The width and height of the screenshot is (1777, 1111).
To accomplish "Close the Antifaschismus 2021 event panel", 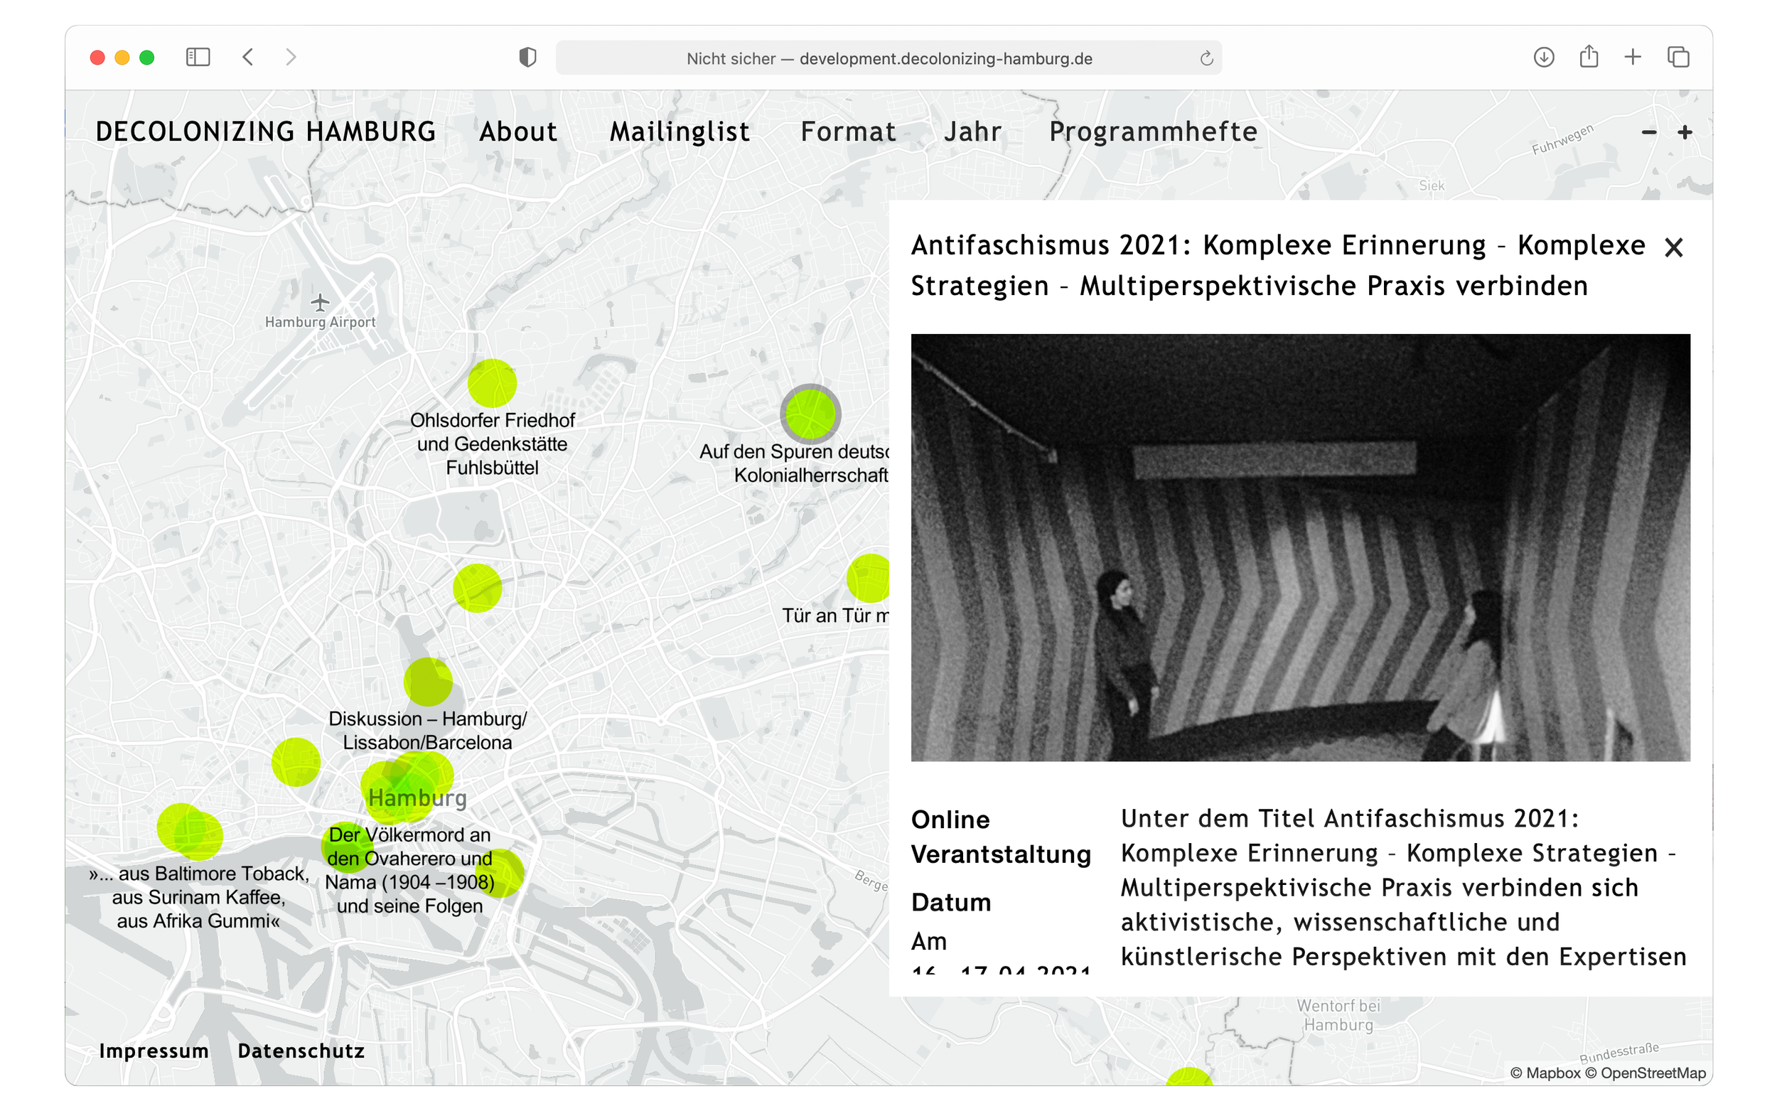I will click(1673, 247).
